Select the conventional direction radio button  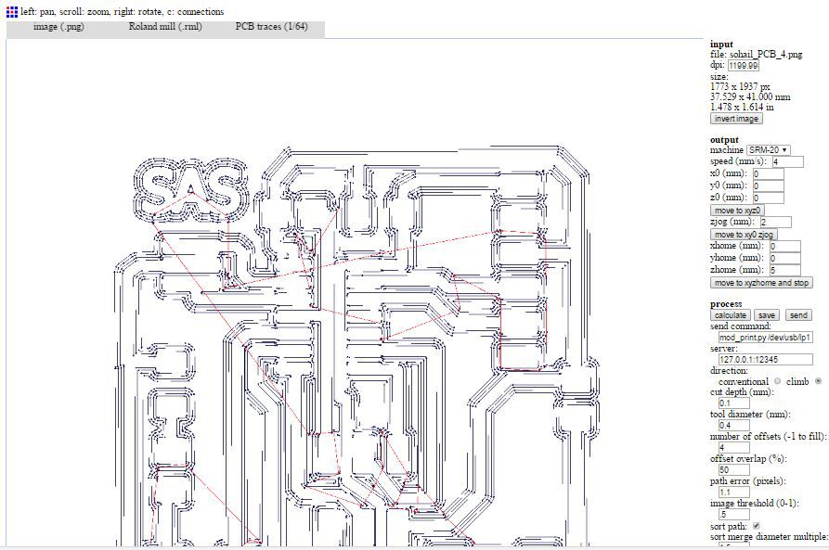pyautogui.click(x=777, y=381)
